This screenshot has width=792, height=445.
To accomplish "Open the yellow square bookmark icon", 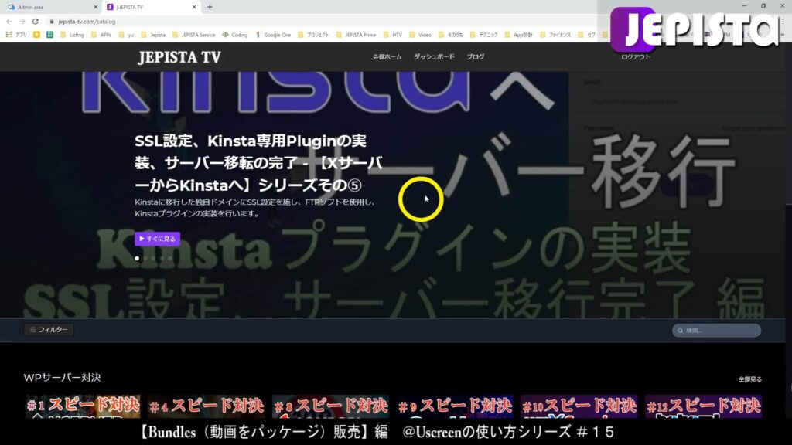I will pos(36,35).
